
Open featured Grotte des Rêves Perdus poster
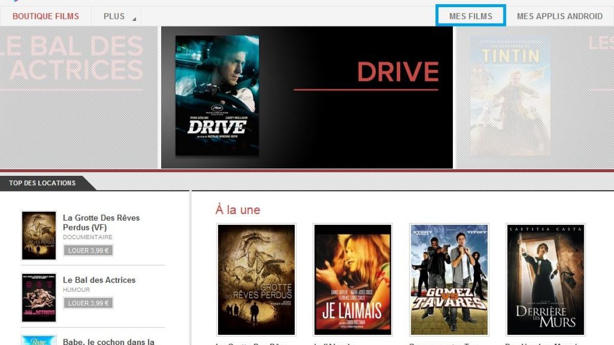click(256, 280)
